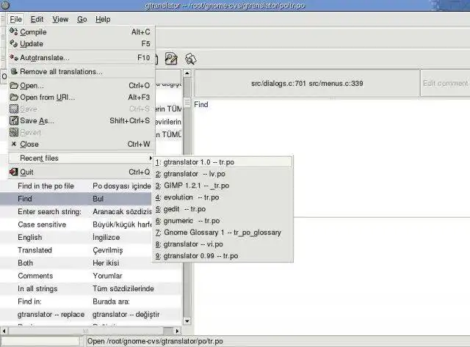This screenshot has width=470, height=347.
Task: Select the highlighted 'Find' message row
Action: (76, 199)
